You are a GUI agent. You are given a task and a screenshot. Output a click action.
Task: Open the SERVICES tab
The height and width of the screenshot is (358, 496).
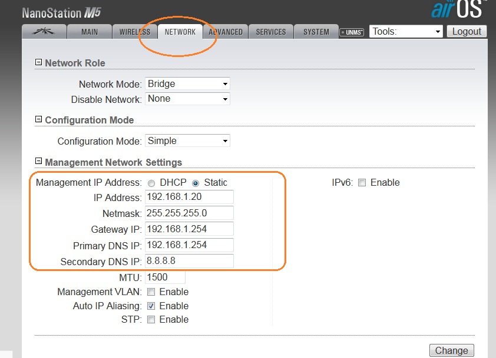(x=271, y=32)
